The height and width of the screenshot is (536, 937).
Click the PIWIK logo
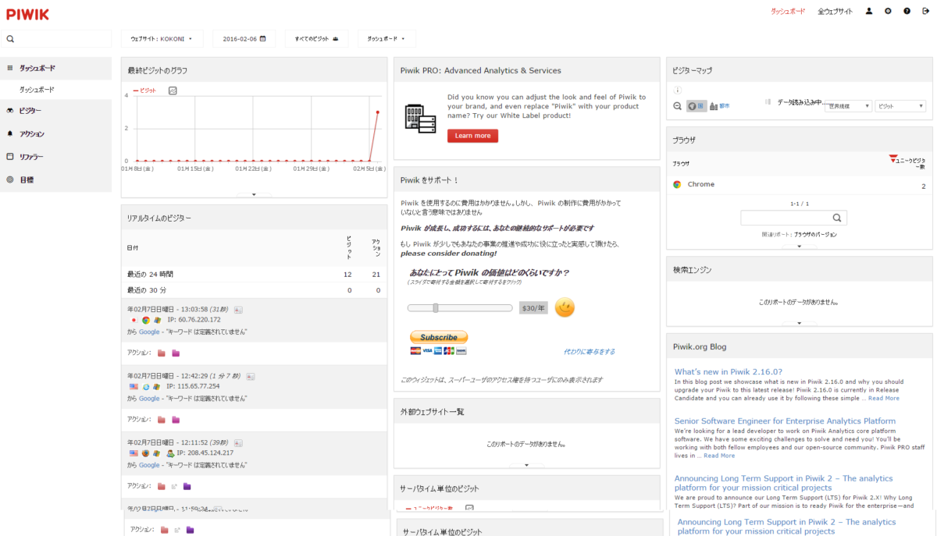point(27,14)
